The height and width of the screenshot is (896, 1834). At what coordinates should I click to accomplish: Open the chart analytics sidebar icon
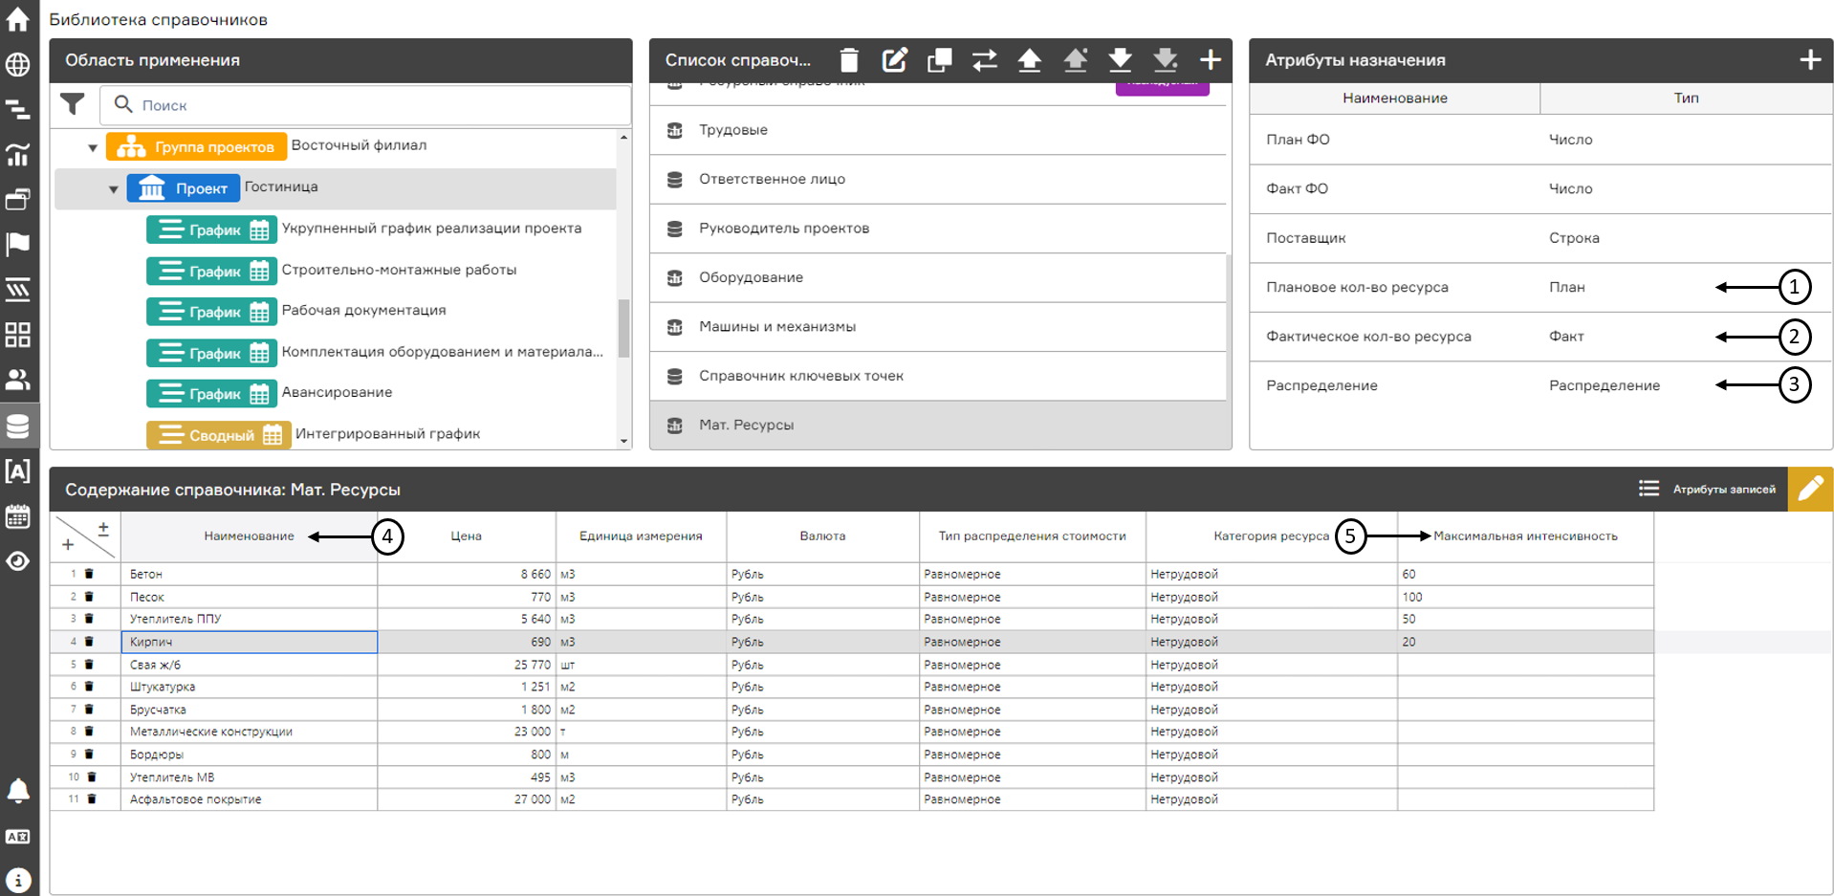pos(18,154)
